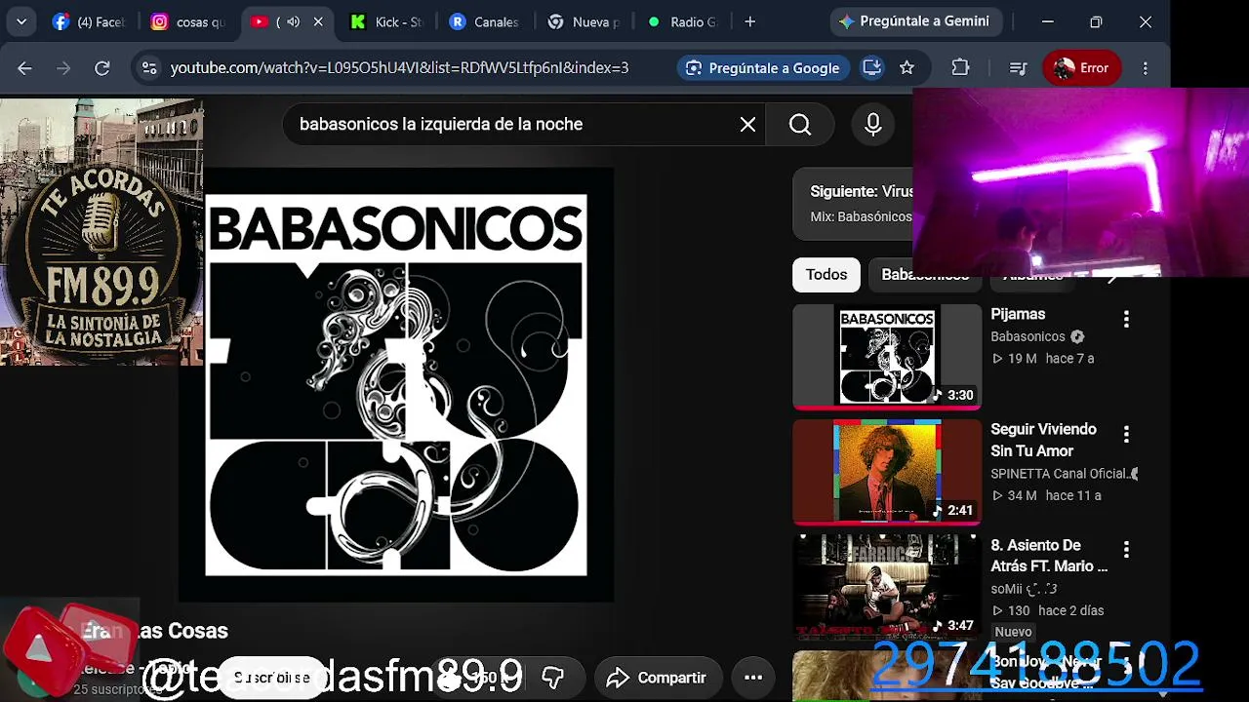Click the Suscribirse button
This screenshot has height=702, width=1249.
point(271,678)
